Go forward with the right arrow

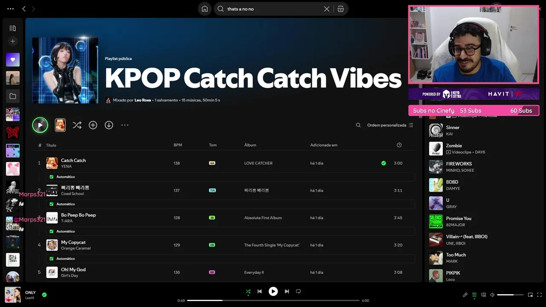coord(34,9)
